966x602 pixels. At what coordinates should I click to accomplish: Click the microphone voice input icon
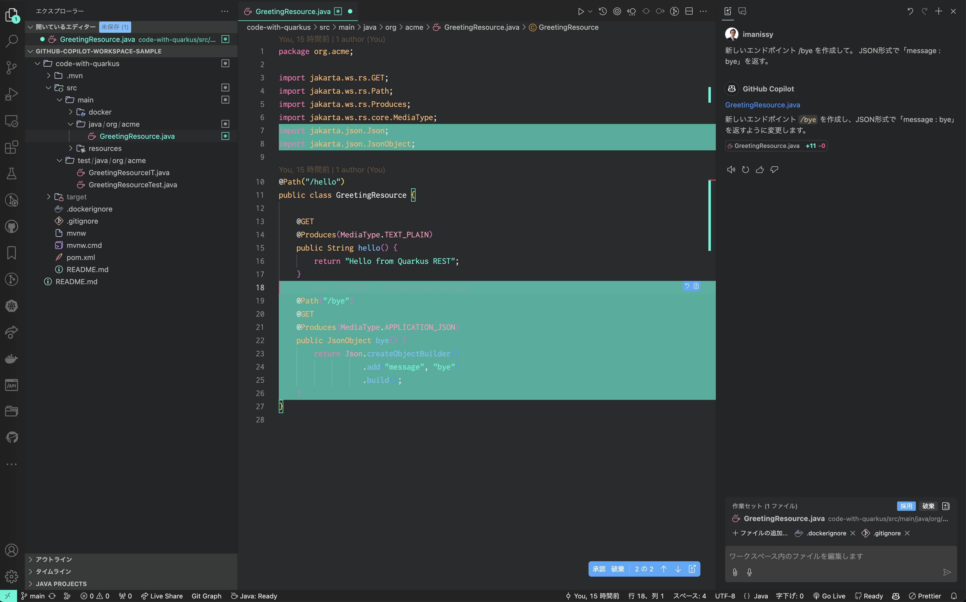coord(749,572)
